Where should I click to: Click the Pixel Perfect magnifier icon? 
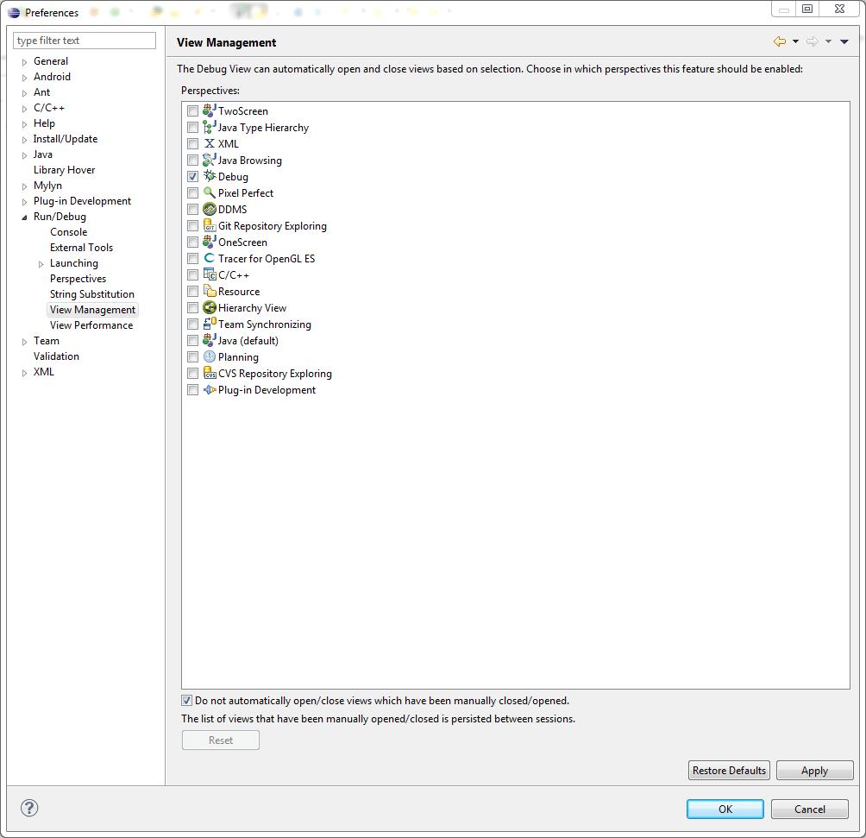click(210, 192)
